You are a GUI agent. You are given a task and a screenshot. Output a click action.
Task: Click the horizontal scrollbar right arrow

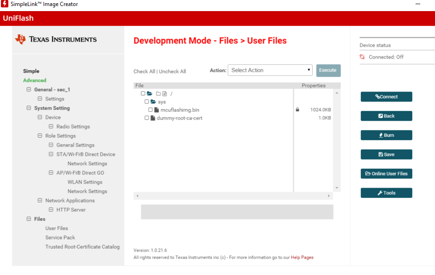pos(329,196)
